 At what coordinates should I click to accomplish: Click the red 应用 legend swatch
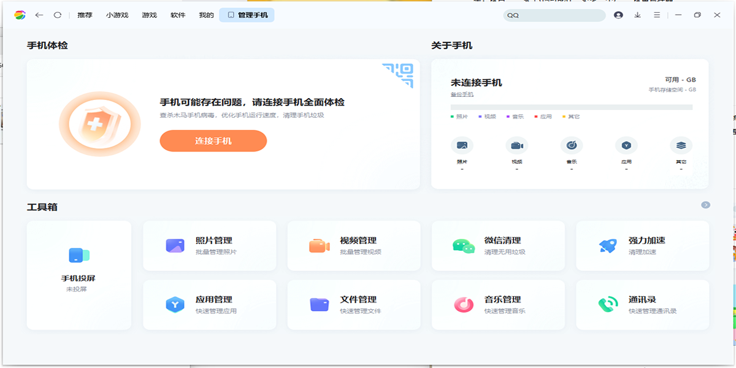coord(536,116)
